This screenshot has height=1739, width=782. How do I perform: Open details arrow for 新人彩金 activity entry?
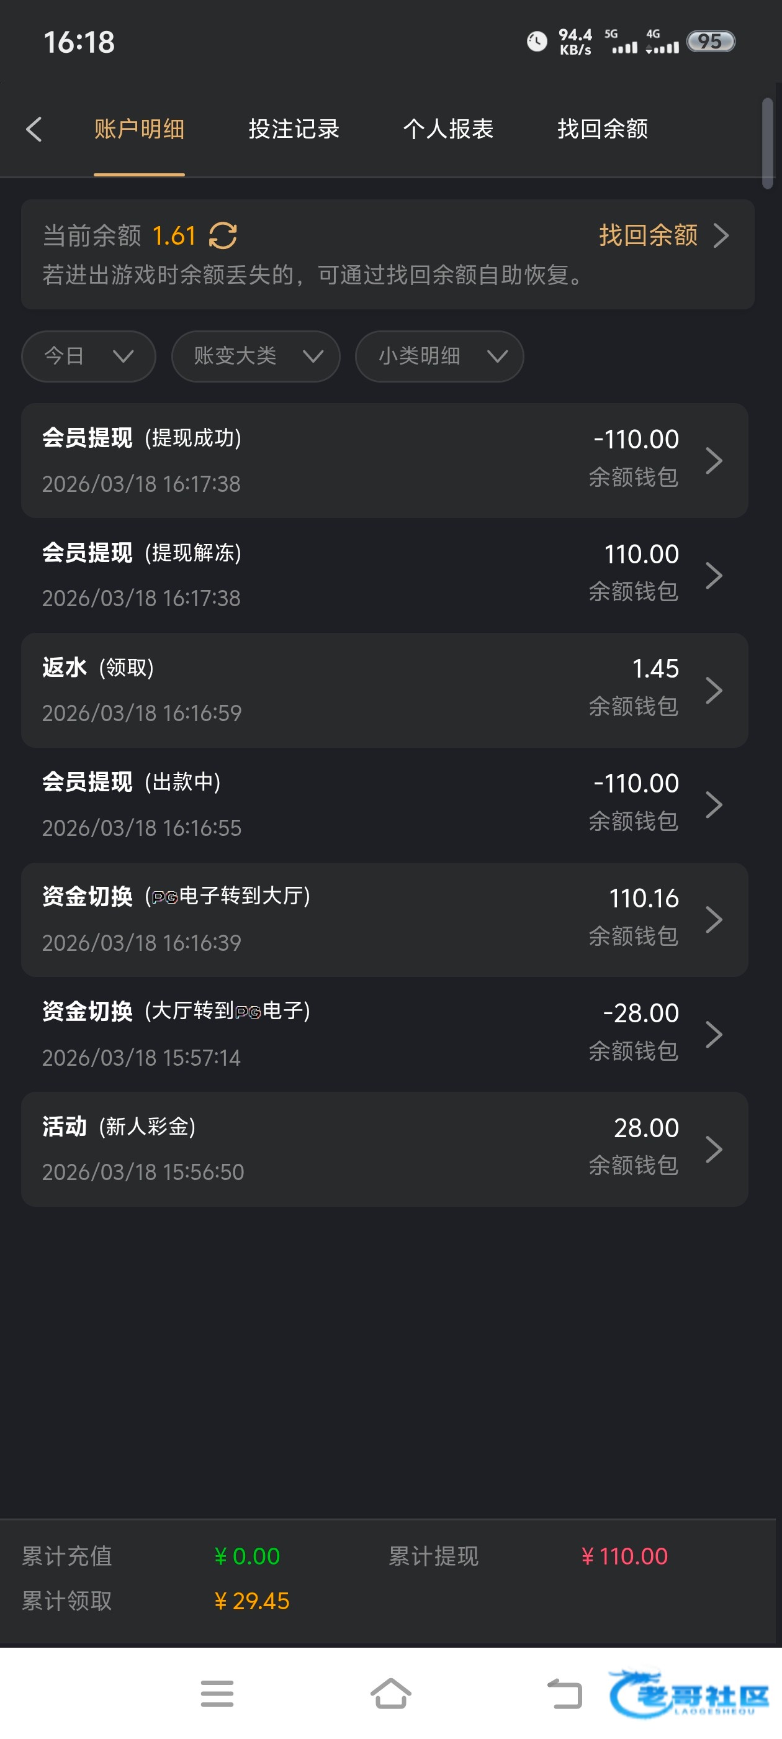pos(714,1149)
